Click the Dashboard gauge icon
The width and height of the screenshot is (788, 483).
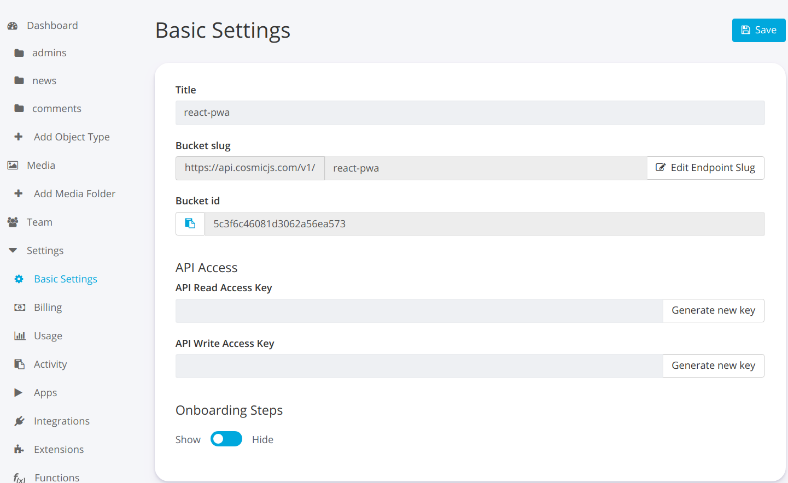pyautogui.click(x=13, y=26)
